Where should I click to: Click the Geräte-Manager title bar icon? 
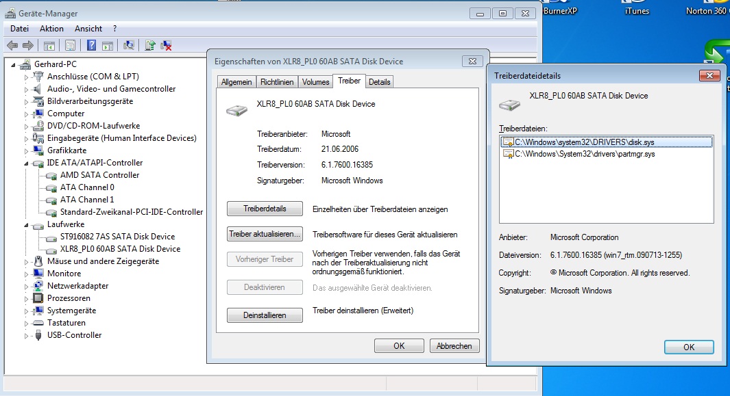tap(10, 14)
